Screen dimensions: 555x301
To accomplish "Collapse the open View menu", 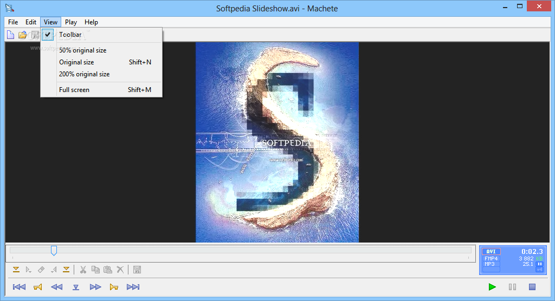I will pos(50,22).
